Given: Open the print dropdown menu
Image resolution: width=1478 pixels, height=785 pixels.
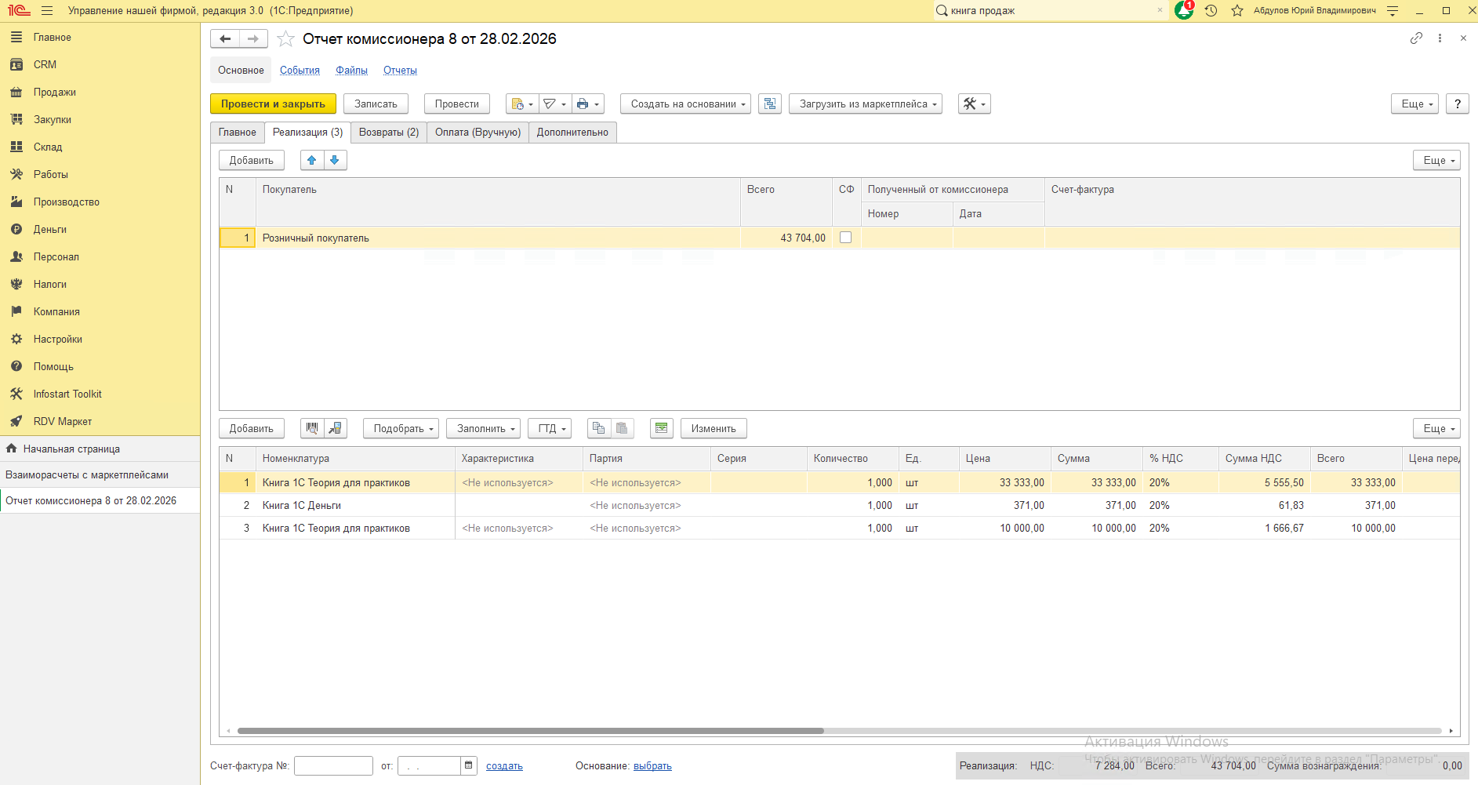Looking at the screenshot, I should (x=587, y=104).
